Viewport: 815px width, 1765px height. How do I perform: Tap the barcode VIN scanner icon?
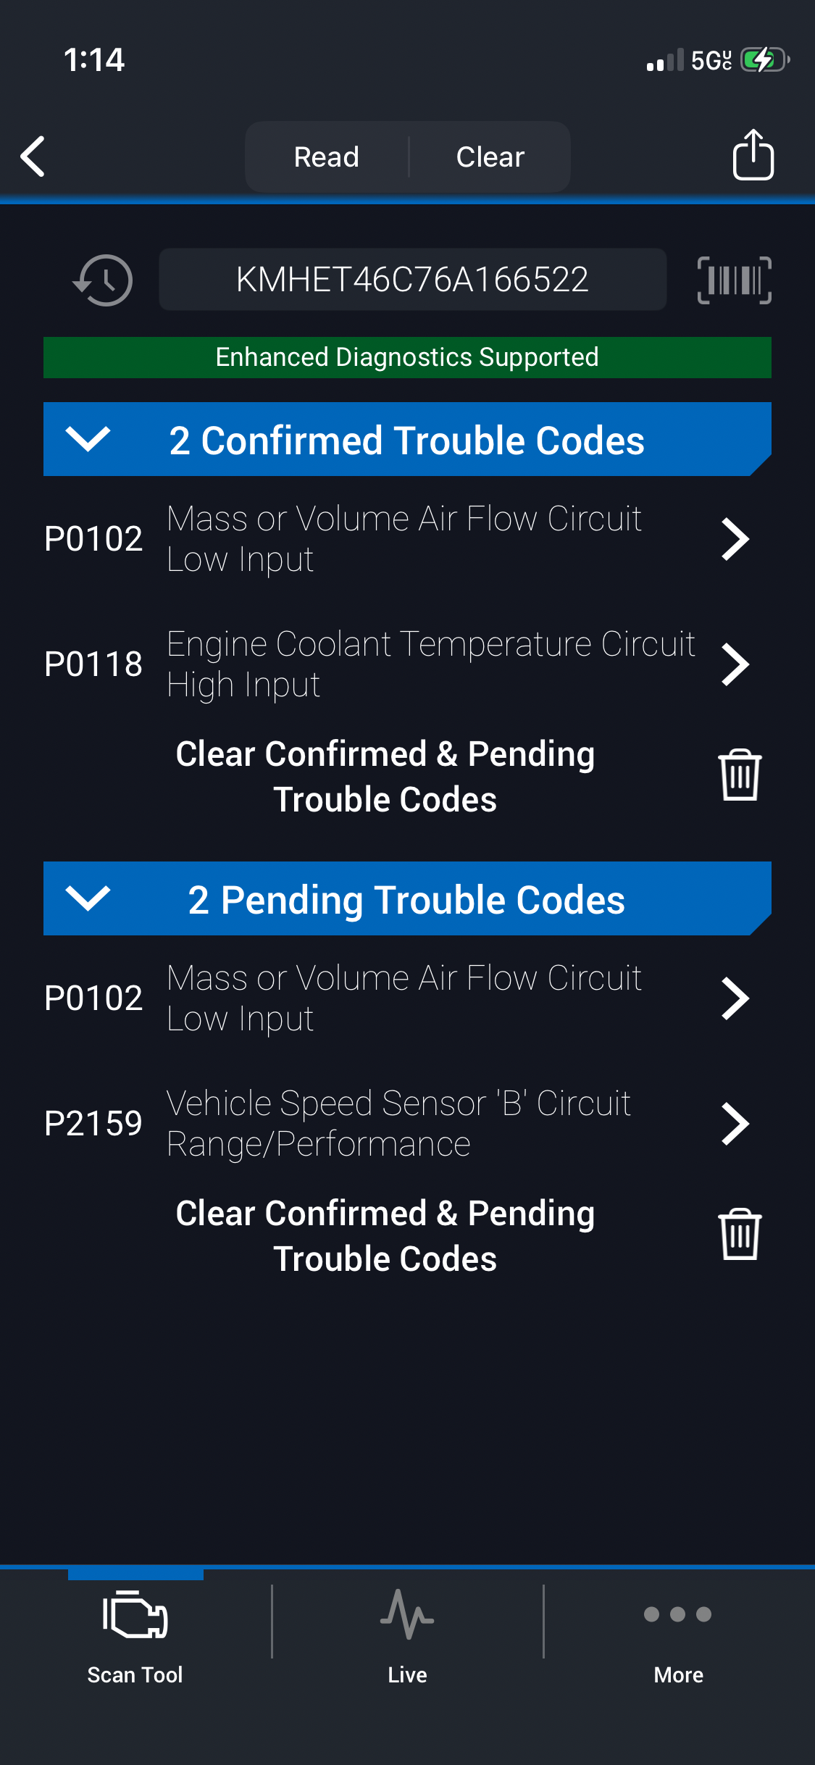(x=734, y=280)
